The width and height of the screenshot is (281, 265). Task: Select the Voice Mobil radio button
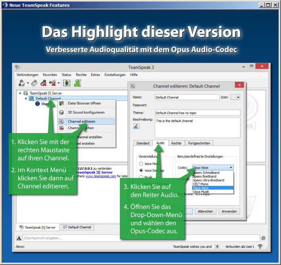coord(141,164)
